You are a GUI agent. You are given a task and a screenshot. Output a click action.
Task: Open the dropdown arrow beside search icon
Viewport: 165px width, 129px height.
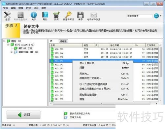pyautogui.click(x=161, y=16)
